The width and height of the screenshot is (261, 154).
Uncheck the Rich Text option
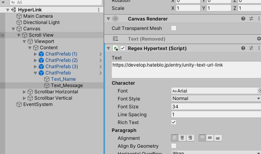[174, 122]
